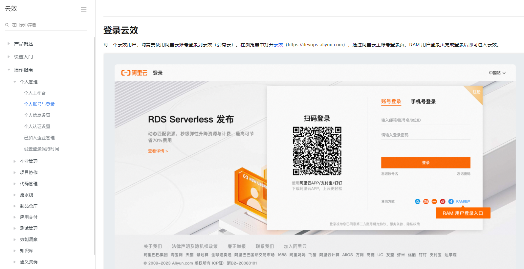Open the 个人认证设置 page
Image resolution: width=524 pixels, height=269 pixels.
(37, 126)
